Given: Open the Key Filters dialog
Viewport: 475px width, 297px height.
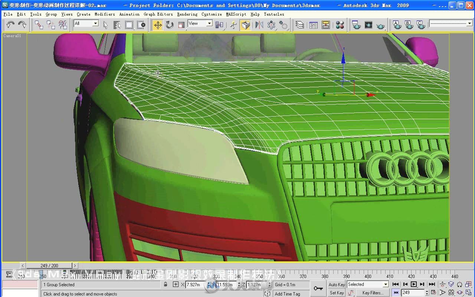Looking at the screenshot, I should click(373, 293).
